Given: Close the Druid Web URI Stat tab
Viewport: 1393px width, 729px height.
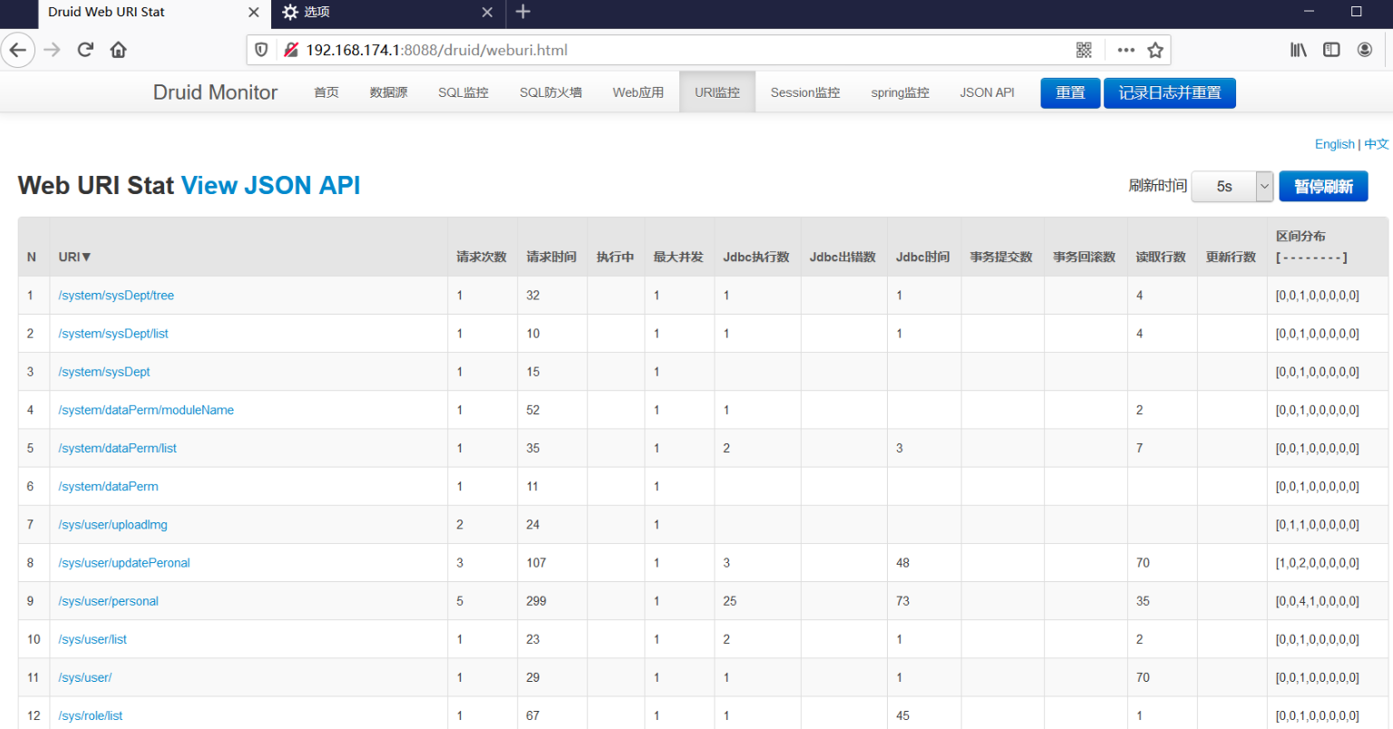Looking at the screenshot, I should (x=253, y=12).
